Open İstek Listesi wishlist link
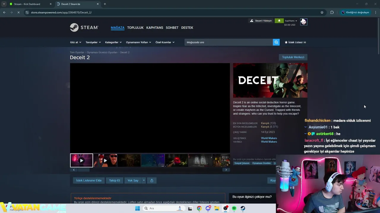 coord(295,42)
